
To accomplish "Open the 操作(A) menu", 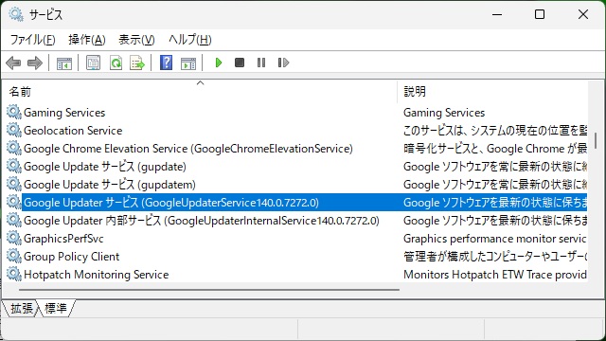I will (87, 40).
